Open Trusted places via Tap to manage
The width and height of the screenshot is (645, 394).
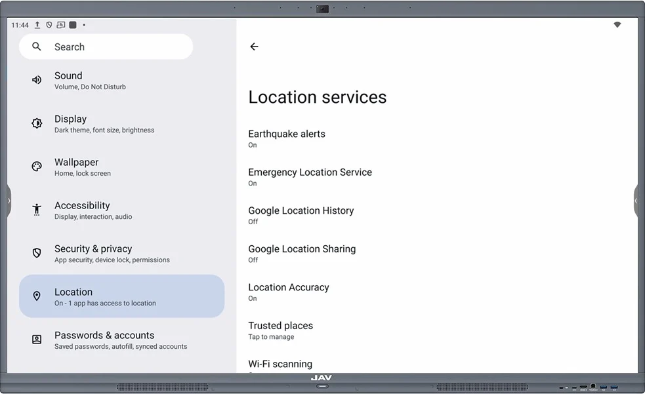[281, 330]
